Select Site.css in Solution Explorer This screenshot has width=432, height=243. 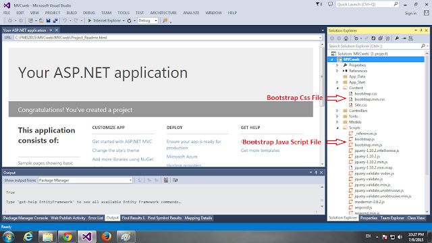[360, 105]
